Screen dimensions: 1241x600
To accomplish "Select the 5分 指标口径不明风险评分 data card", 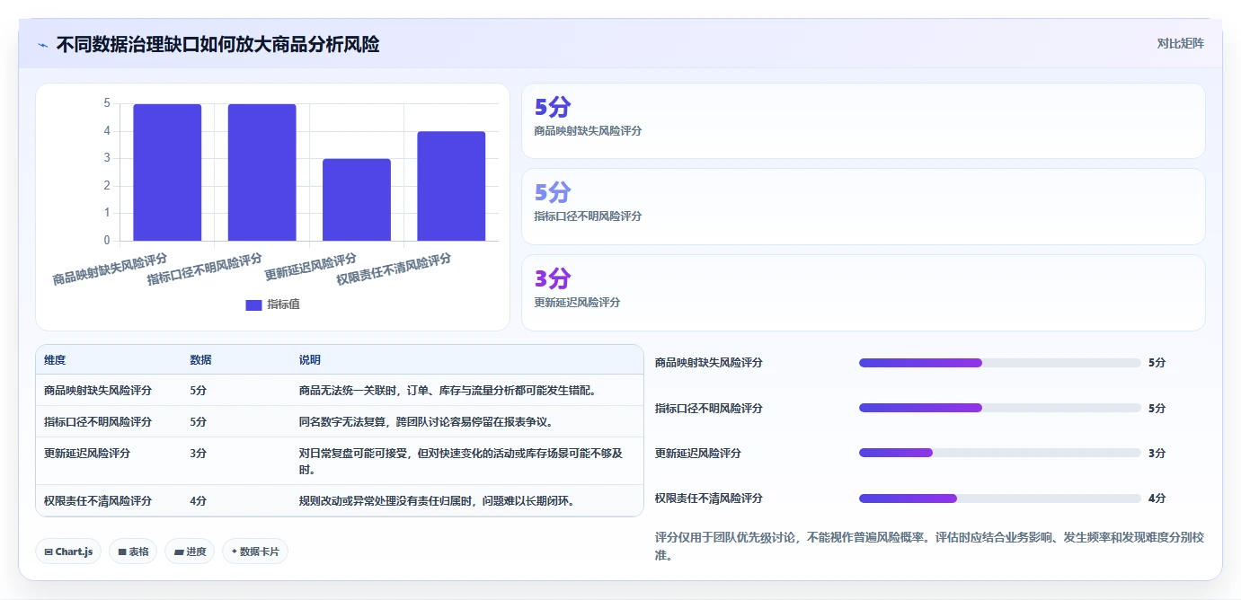I will point(863,207).
